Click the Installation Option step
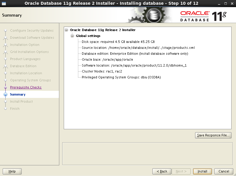The height and width of the screenshot is (176, 236). tap(25, 45)
